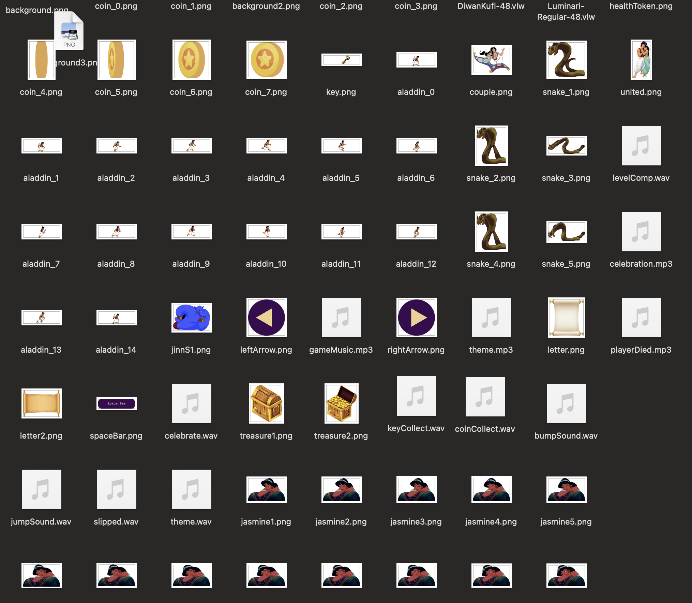Select the coin_6.png coin sprite
692x603 pixels.
tap(191, 60)
